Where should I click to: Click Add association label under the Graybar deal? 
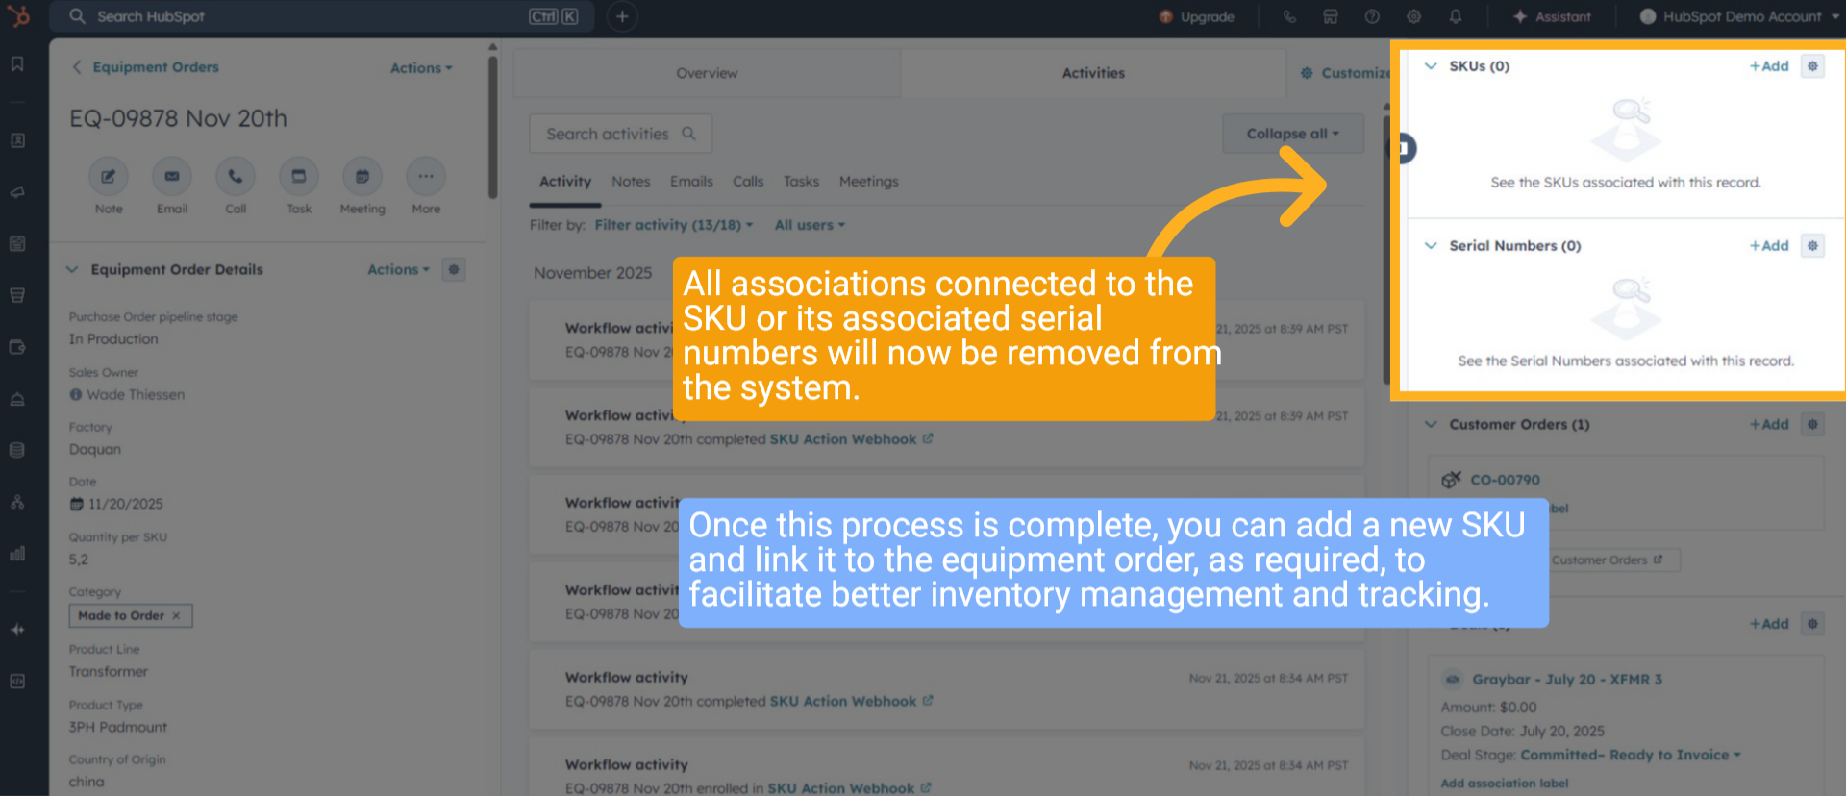(x=1505, y=784)
